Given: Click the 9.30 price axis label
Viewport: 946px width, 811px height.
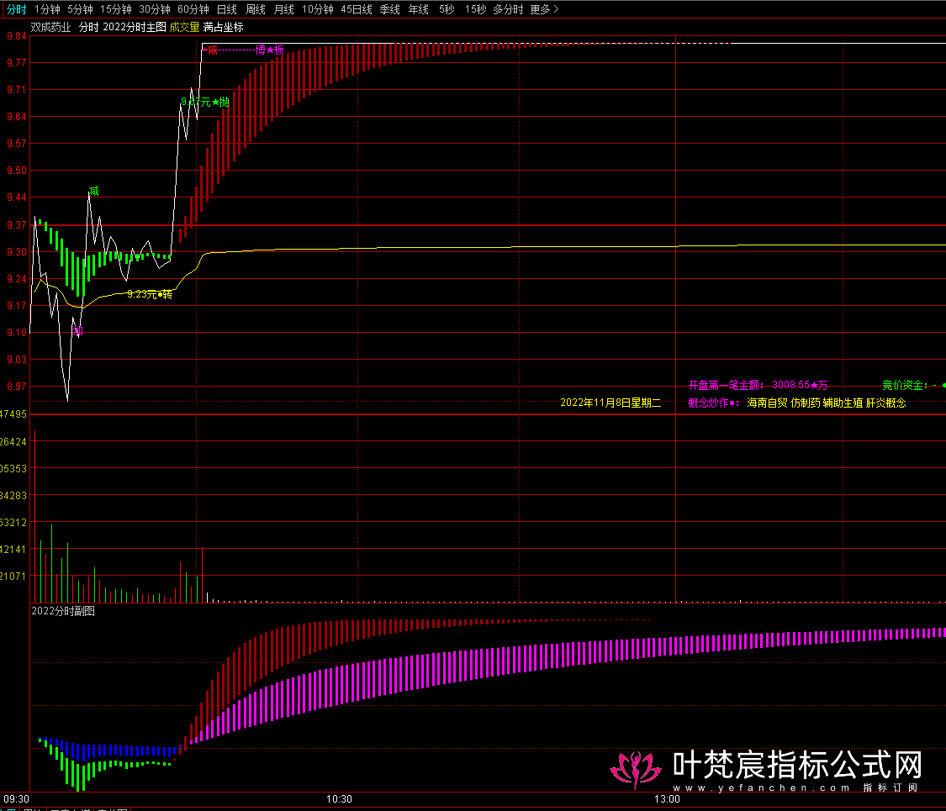Looking at the screenshot, I should [17, 252].
